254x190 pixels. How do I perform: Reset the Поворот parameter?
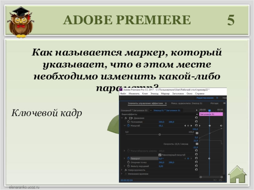pyautogui.click(x=196, y=158)
